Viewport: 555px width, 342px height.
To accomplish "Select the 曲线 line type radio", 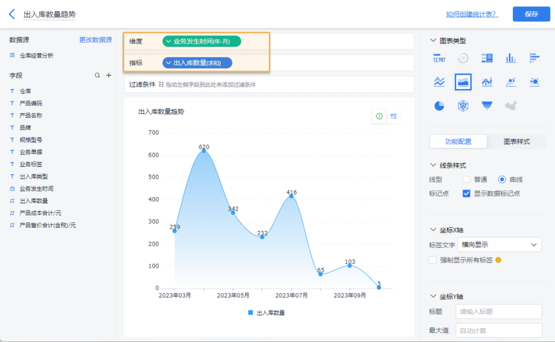I will pos(502,179).
